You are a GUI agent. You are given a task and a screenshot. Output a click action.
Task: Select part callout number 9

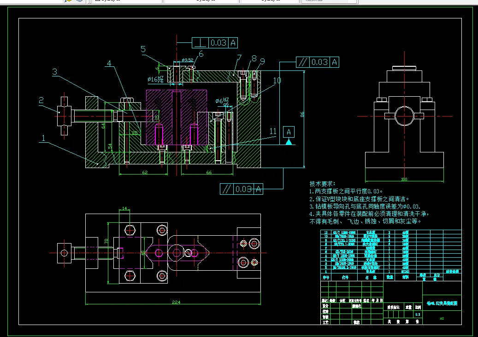click(x=262, y=61)
